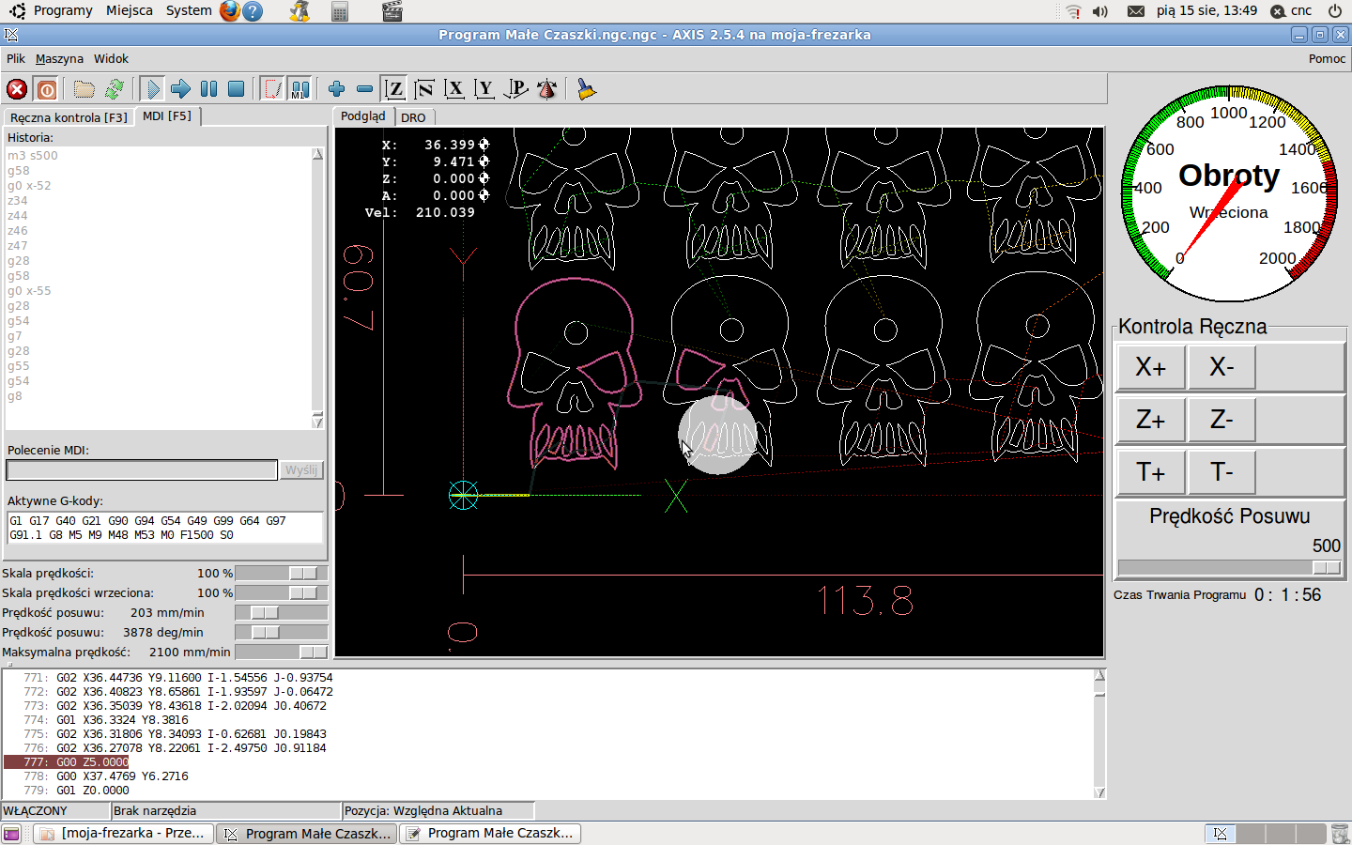Screen dimensions: 1352x845
Task: Execute the next line with the step arrow
Action: point(180,89)
